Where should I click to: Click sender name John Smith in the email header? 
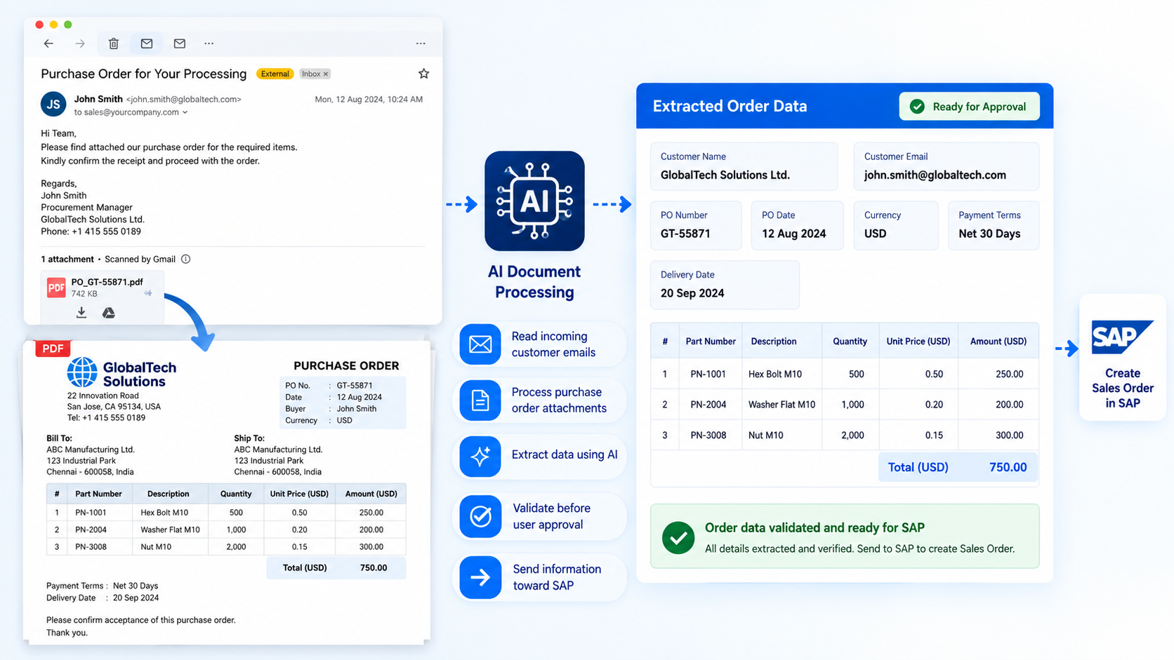tap(98, 99)
